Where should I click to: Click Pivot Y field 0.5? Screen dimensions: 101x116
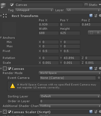71,51
